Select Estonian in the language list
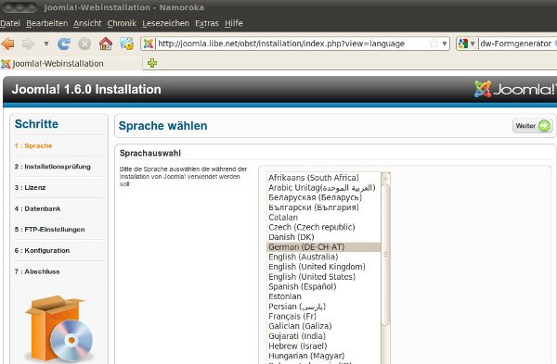 point(324,296)
